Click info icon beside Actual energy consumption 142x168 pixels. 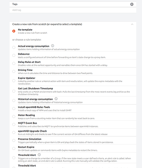(52, 46)
